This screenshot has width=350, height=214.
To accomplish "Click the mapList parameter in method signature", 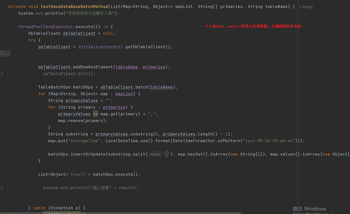I will pyautogui.click(x=184, y=7).
